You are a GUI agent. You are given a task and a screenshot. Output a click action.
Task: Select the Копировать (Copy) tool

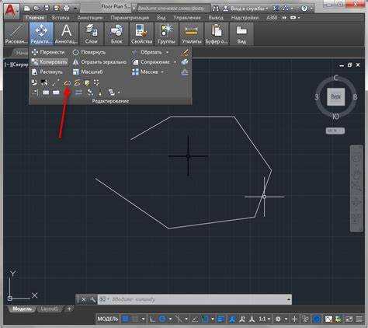(50, 62)
